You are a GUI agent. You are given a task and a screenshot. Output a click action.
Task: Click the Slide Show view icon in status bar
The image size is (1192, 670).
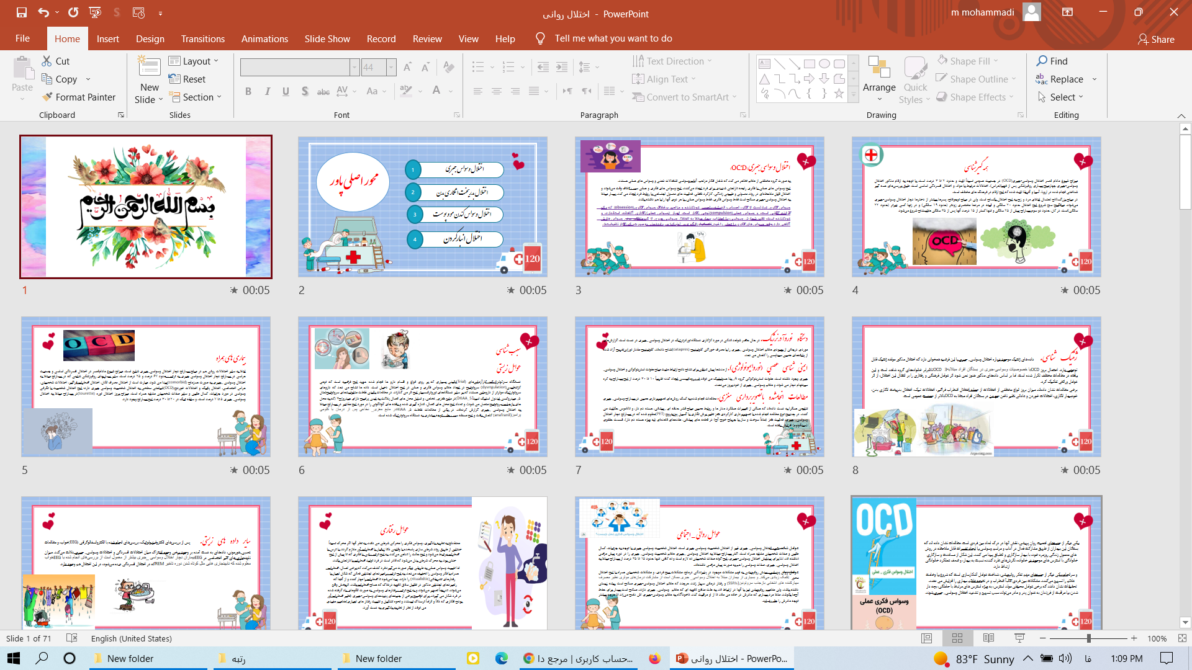1019,638
